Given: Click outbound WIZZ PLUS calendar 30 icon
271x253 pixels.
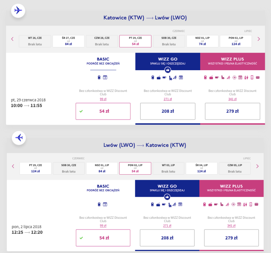Looking at the screenshot, I should 240,78.
